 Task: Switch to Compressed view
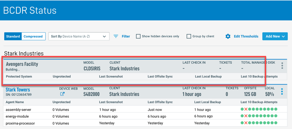pyautogui.click(x=33, y=36)
